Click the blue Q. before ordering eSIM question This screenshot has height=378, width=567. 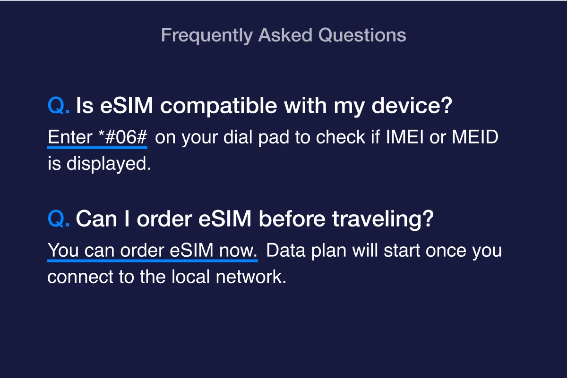click(x=59, y=219)
